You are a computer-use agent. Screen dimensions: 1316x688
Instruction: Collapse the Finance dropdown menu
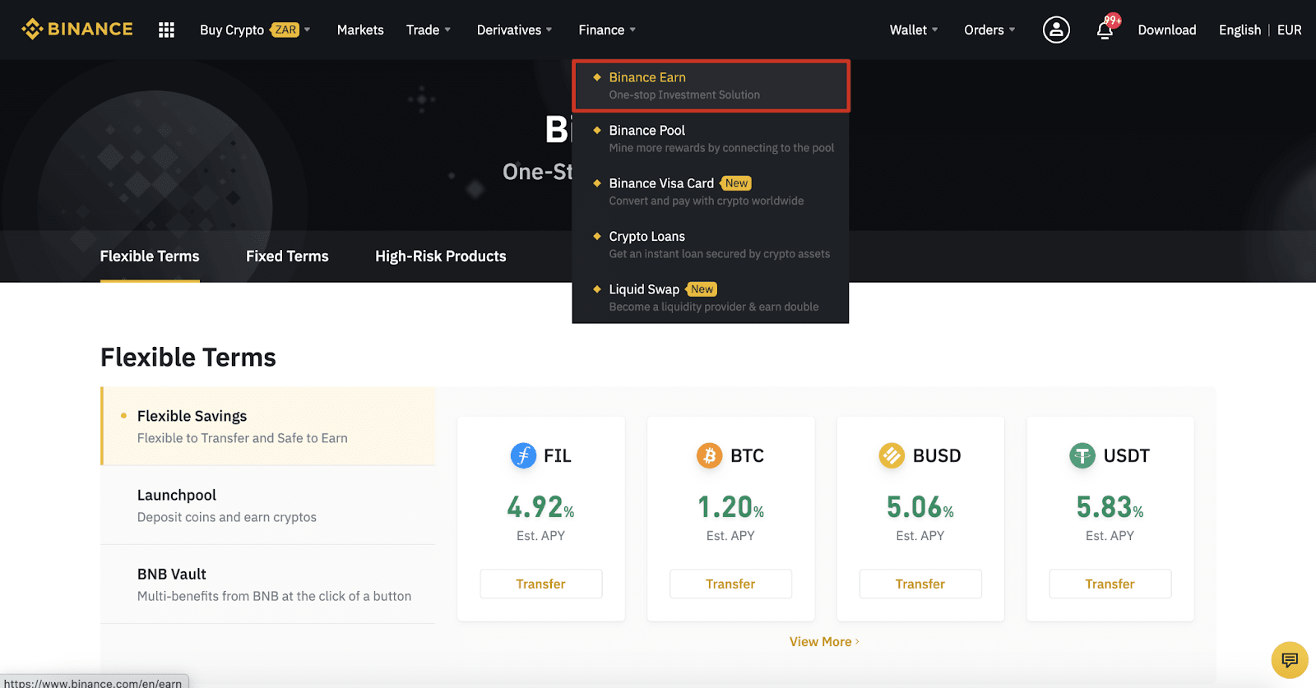coord(607,30)
